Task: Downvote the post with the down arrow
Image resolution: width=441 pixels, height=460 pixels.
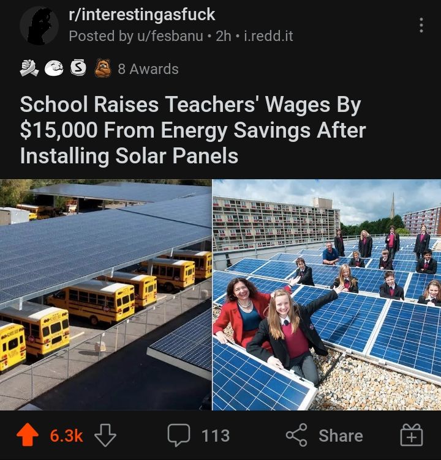Action: click(105, 435)
